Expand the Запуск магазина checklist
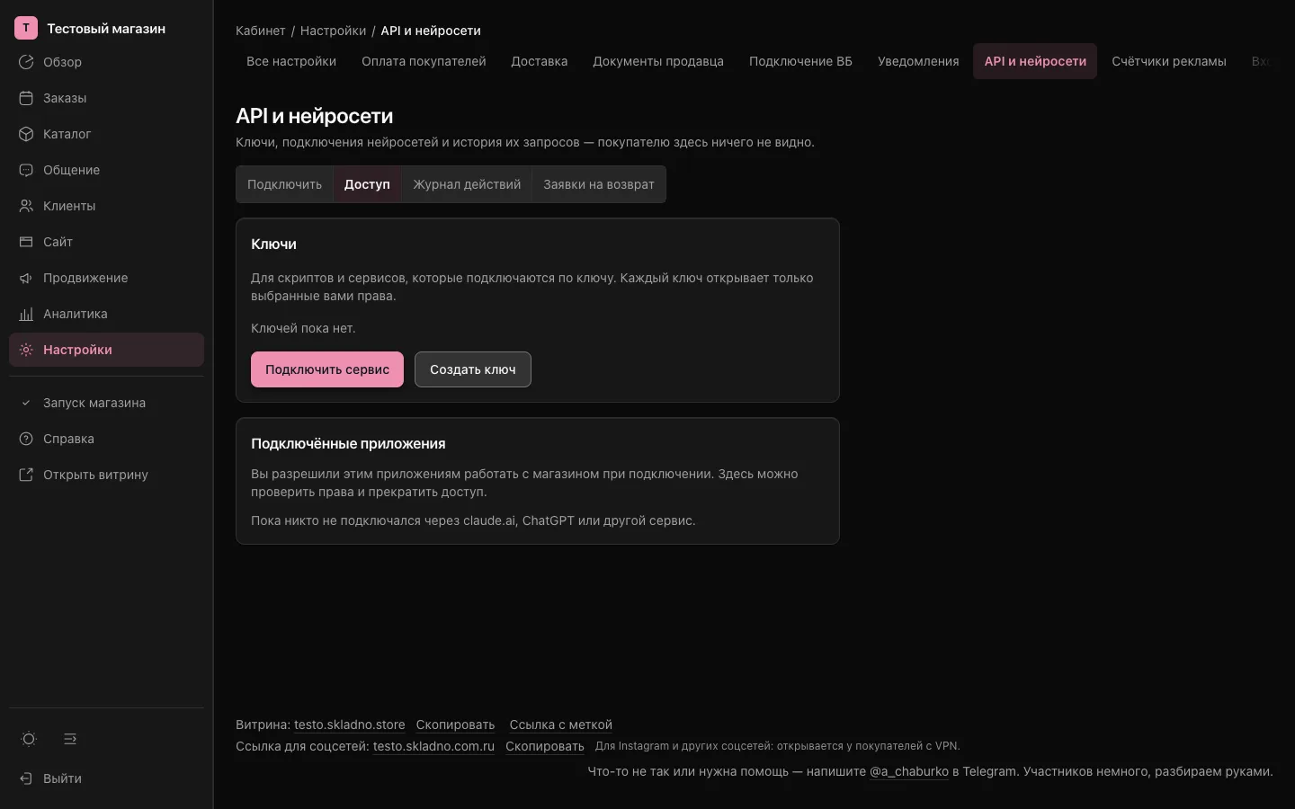This screenshot has height=809, width=1295. point(106,403)
